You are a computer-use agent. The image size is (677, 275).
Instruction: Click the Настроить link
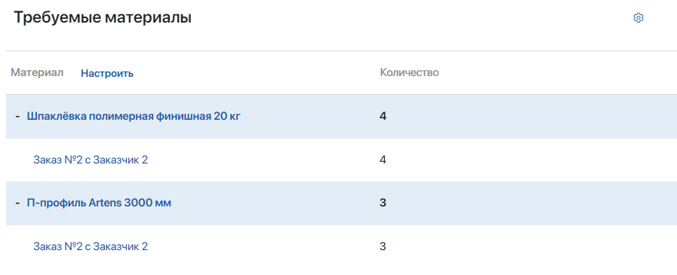tap(107, 74)
